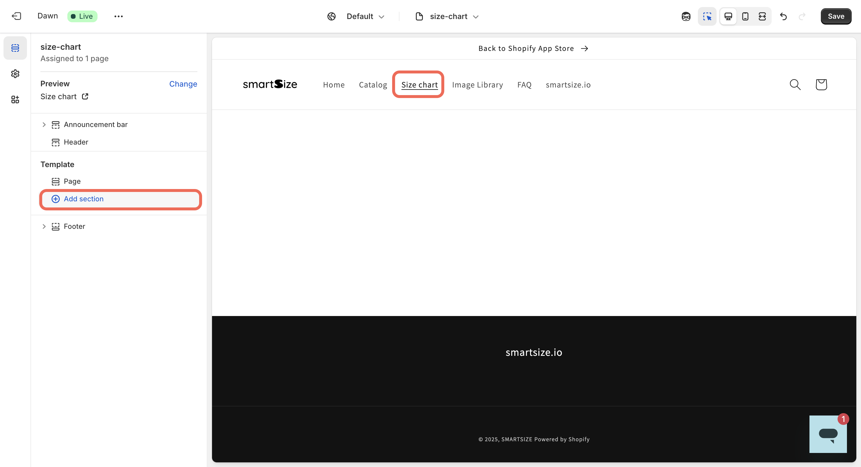The height and width of the screenshot is (467, 861).
Task: Open the Catalog menu item
Action: (373, 85)
